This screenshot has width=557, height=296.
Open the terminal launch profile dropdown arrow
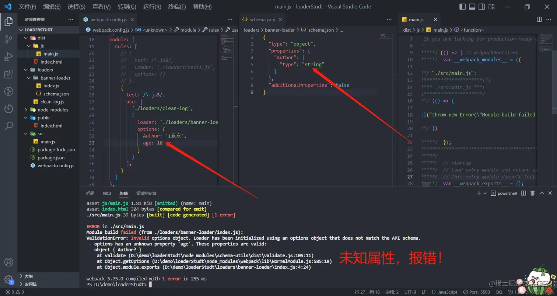click(485, 193)
